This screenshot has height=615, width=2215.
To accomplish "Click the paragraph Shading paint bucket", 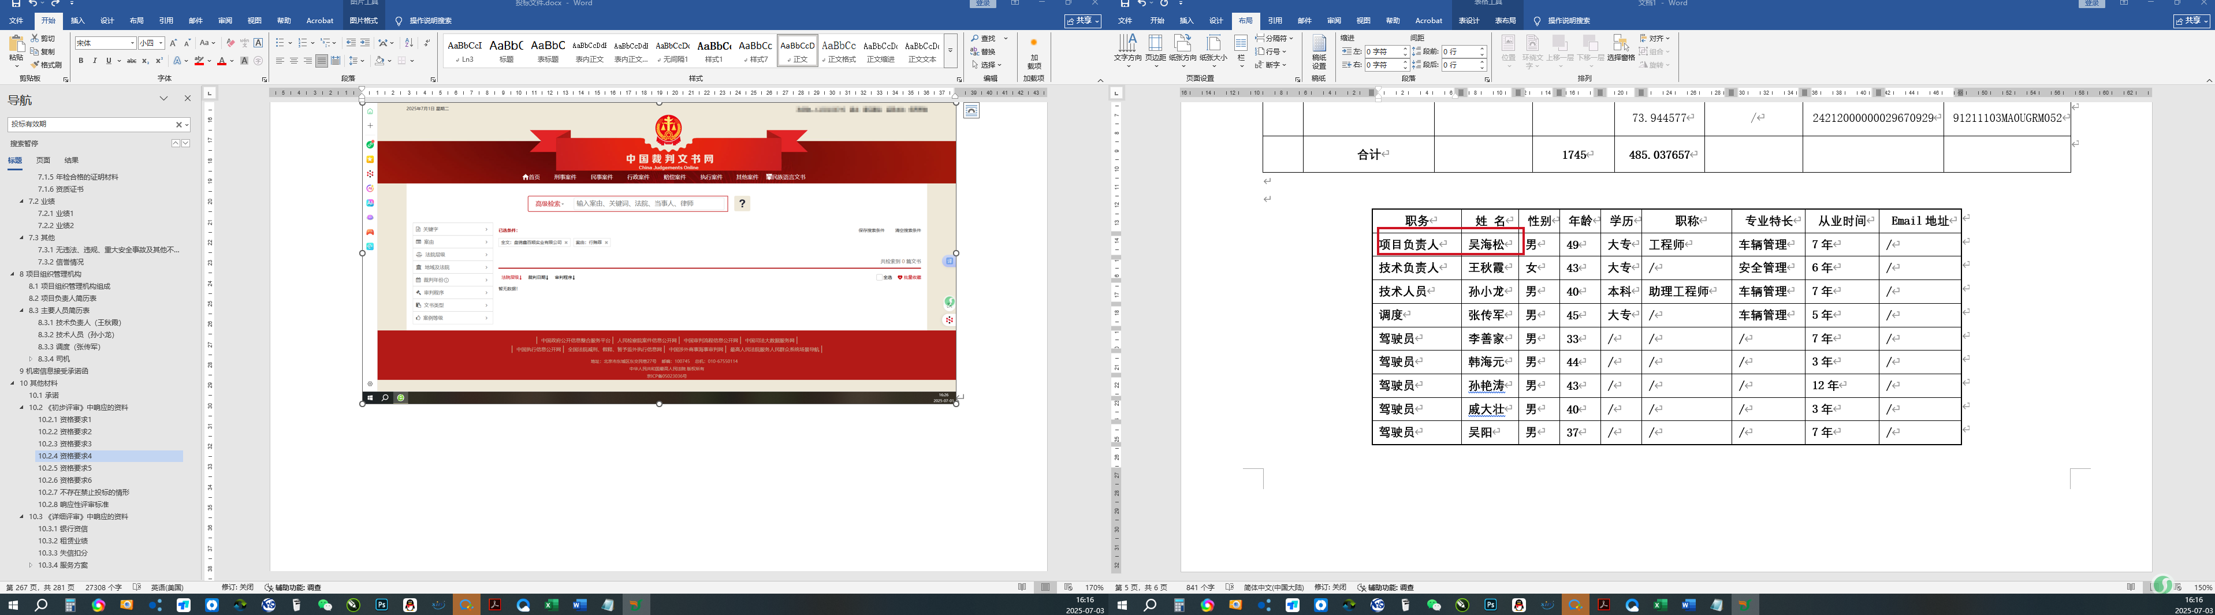I will [x=379, y=61].
